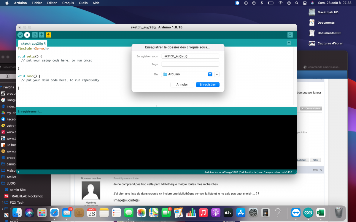Open the Fichier menu
Screen dimensions: 356x222
37,3
